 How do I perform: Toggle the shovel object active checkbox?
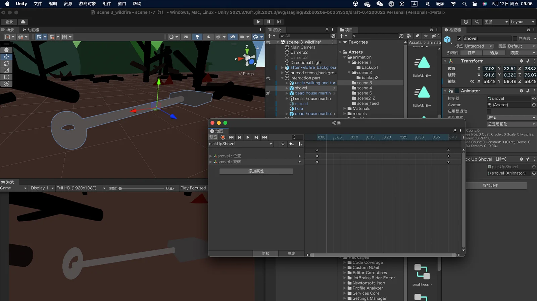[459, 39]
